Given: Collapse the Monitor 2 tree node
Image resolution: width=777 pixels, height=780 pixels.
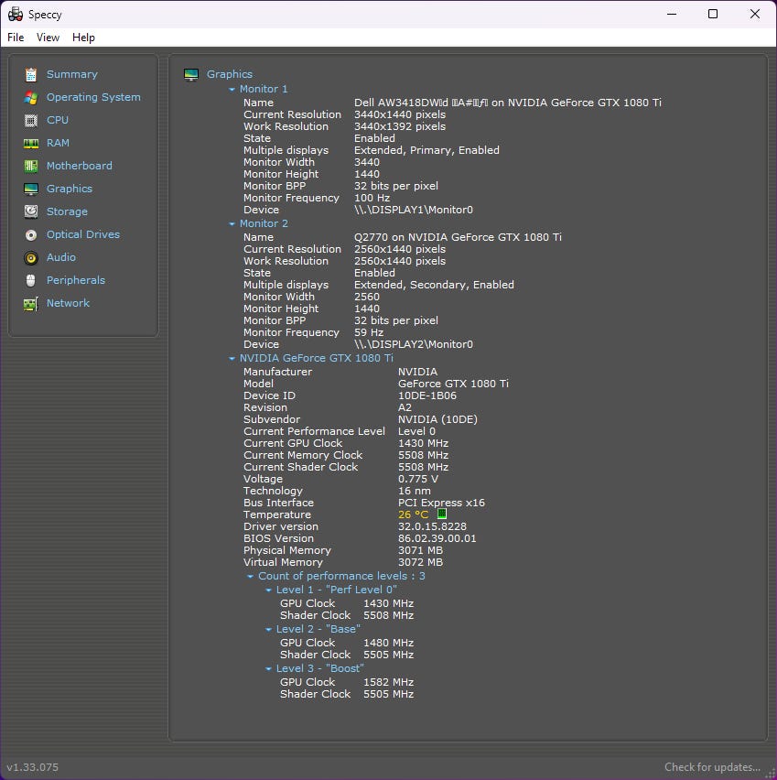Looking at the screenshot, I should pyautogui.click(x=232, y=224).
